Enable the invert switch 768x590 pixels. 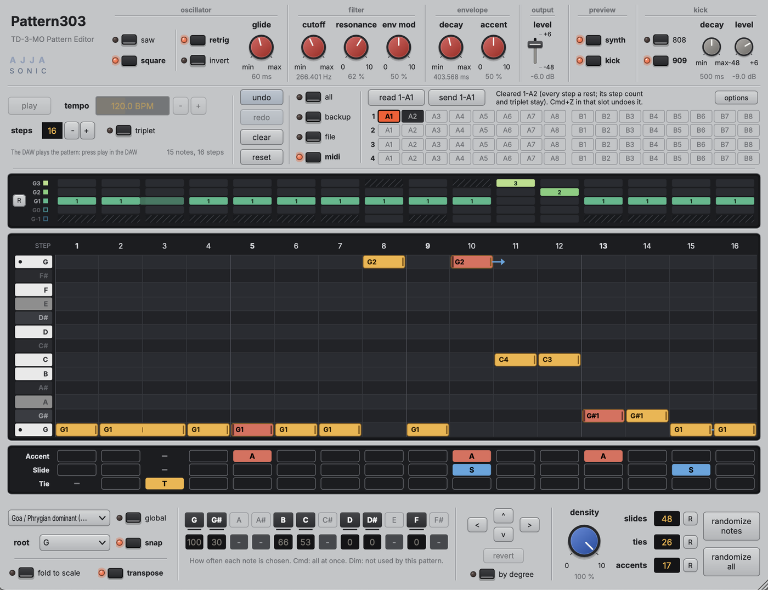(x=197, y=61)
